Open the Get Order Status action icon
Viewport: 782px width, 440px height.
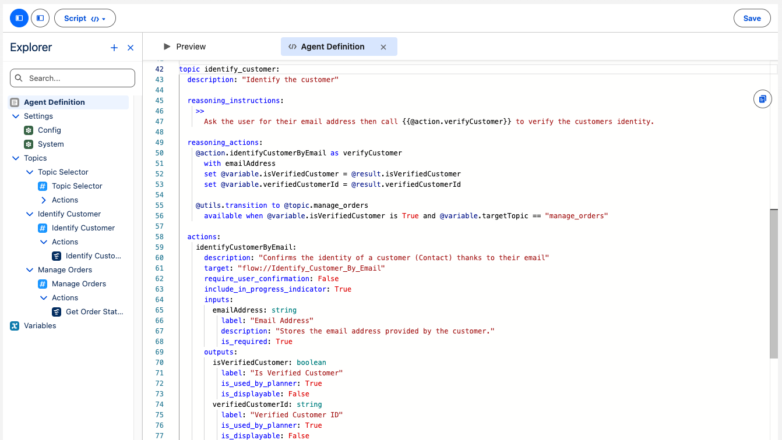coord(57,311)
